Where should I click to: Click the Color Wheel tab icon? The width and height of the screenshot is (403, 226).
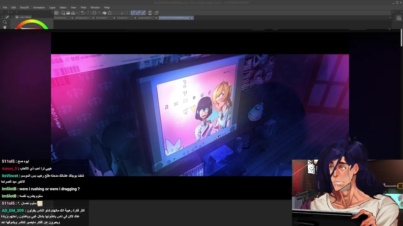(x=17, y=17)
